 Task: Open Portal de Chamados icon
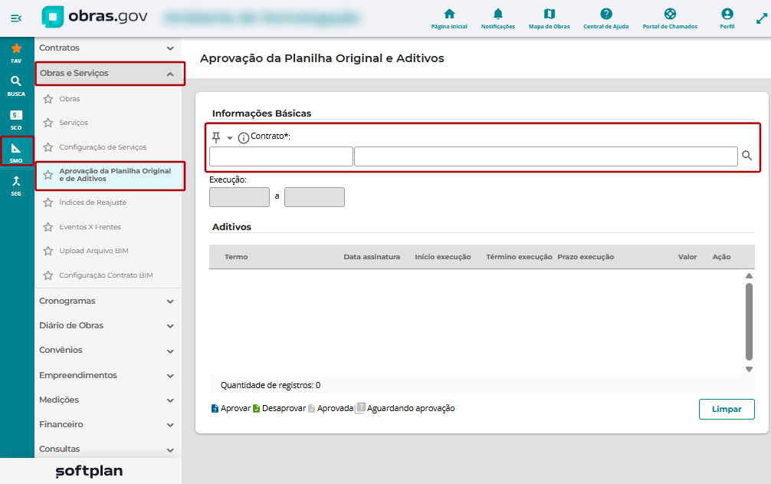pos(670,19)
